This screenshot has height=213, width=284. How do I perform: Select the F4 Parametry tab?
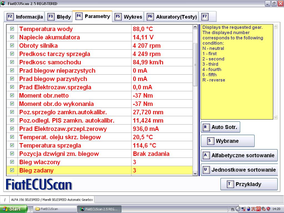[92, 16]
